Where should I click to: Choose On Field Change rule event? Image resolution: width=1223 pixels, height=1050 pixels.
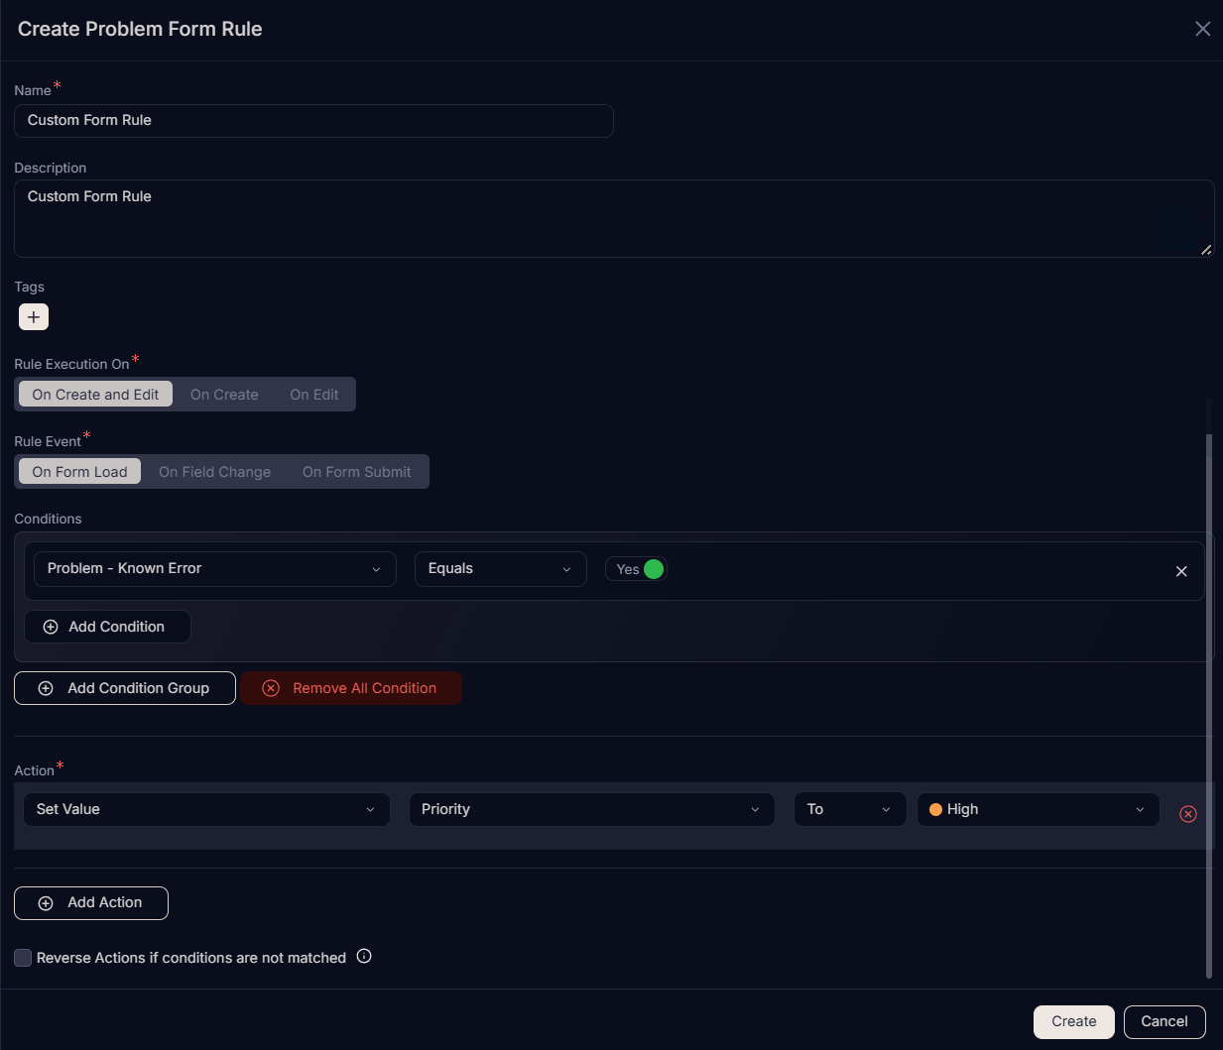click(214, 472)
